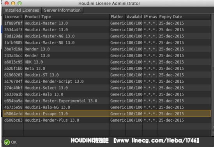The width and height of the screenshot is (214, 147).
Task: Sort by the Expiry Date column header
Action: (x=184, y=17)
